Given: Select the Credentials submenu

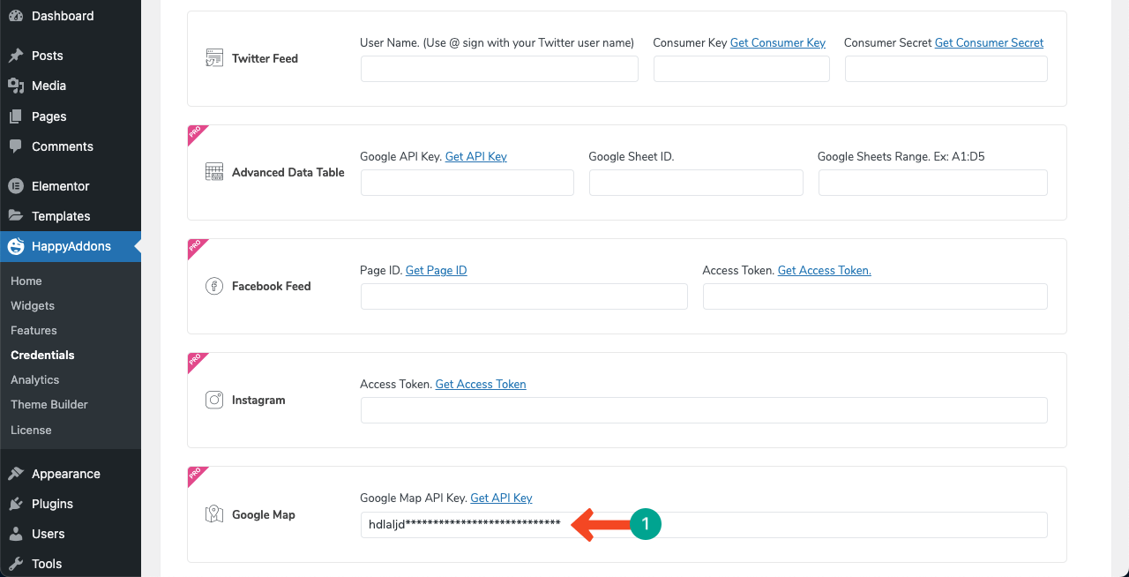Looking at the screenshot, I should coord(42,355).
